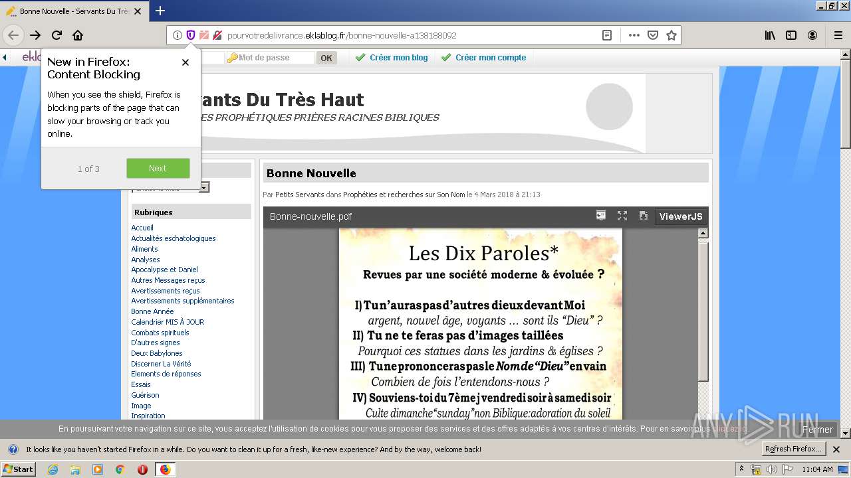Open Bonne Année rubrique
Screen dimensions: 851x478
[152, 311]
